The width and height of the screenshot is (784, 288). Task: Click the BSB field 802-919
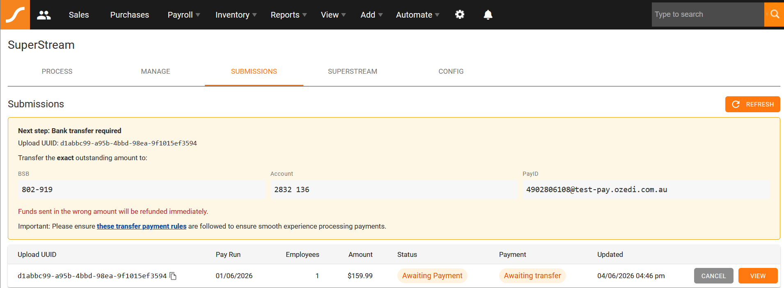pyautogui.click(x=142, y=190)
